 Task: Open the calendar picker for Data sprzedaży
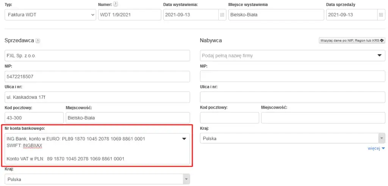coord(381,15)
